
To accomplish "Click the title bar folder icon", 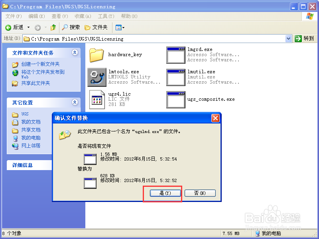I will 6,6.
